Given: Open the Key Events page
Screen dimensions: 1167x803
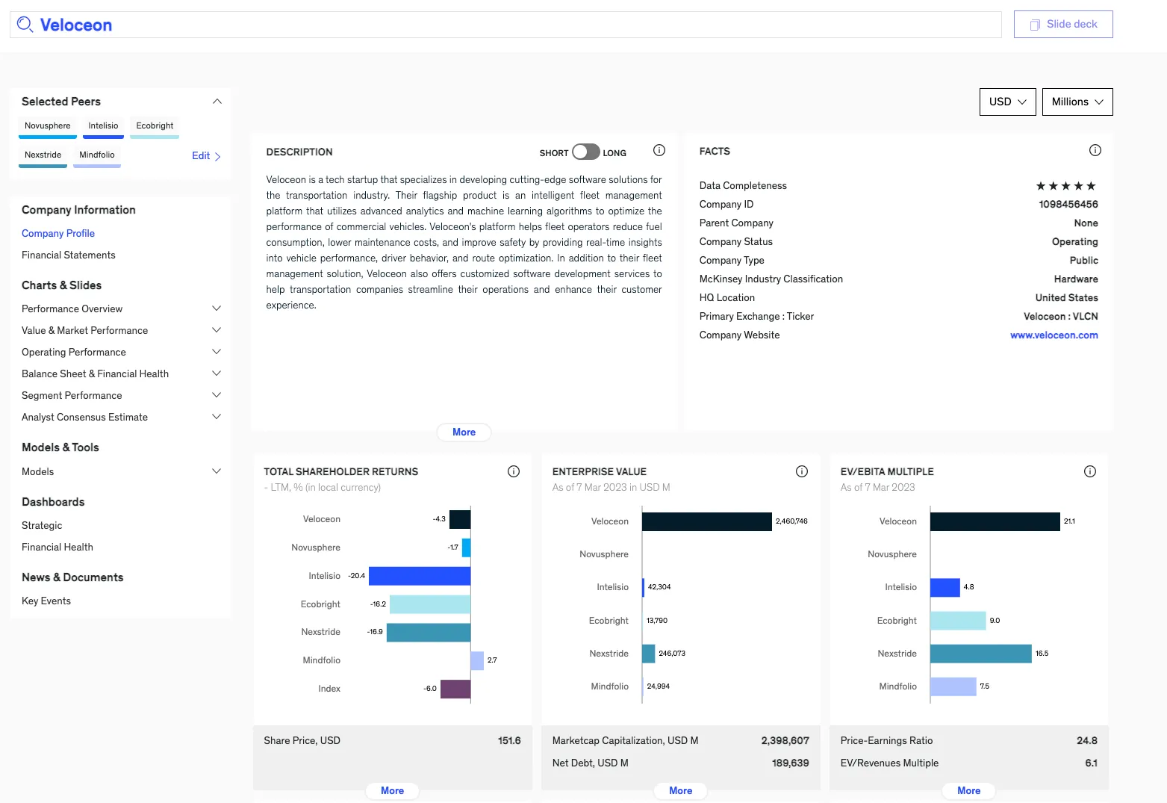Looking at the screenshot, I should (x=46, y=601).
